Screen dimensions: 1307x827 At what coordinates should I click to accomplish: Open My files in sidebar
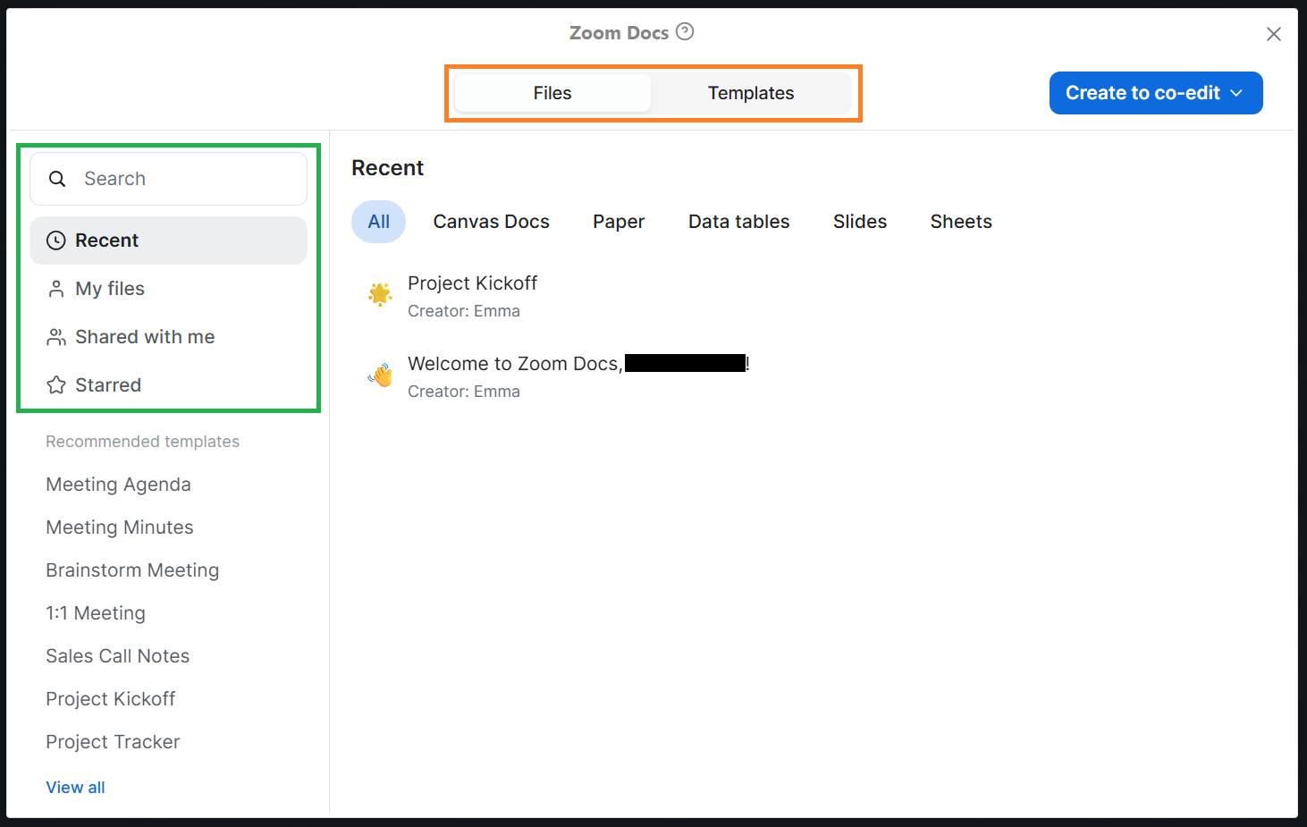coord(169,289)
